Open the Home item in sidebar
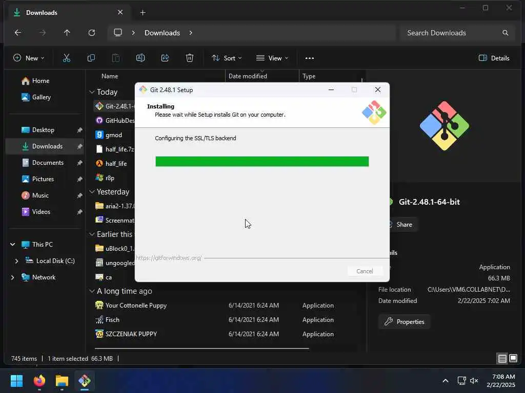This screenshot has height=393, width=525. coord(41,81)
